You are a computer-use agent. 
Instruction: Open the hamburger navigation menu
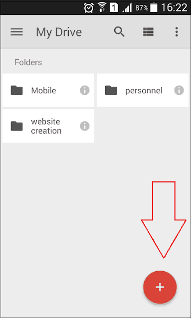pyautogui.click(x=16, y=32)
